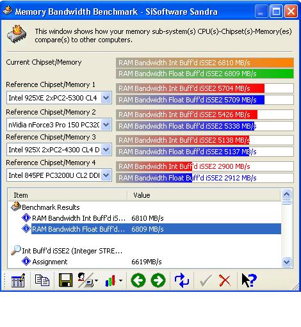Viewport: 301px width, 327px height.
Task: Click the Options table-edit toolbar icon
Action: click(x=18, y=280)
